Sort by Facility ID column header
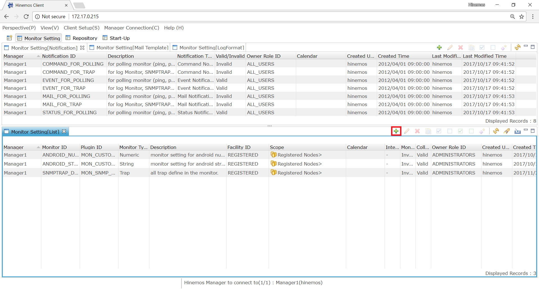This screenshot has width=539, height=289. click(x=247, y=147)
